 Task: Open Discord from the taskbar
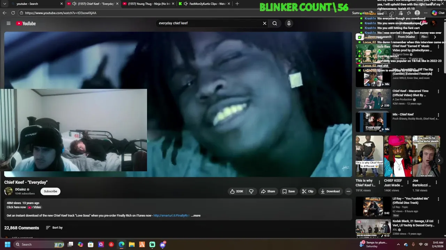pyautogui.click(x=163, y=244)
